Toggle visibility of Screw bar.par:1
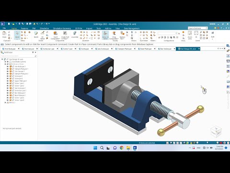Viewport: 230px width, 173px height. pyautogui.click(x=8, y=90)
